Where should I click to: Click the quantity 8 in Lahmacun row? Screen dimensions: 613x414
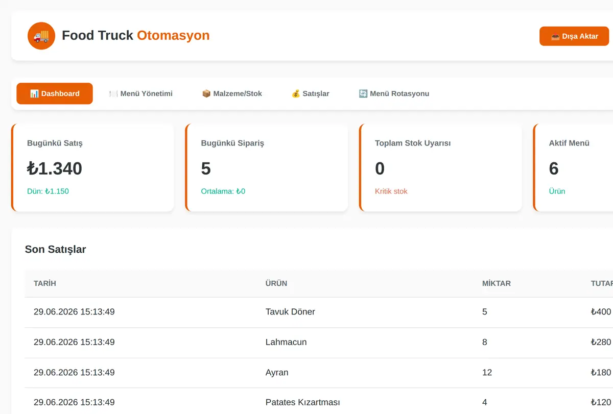[x=485, y=342]
